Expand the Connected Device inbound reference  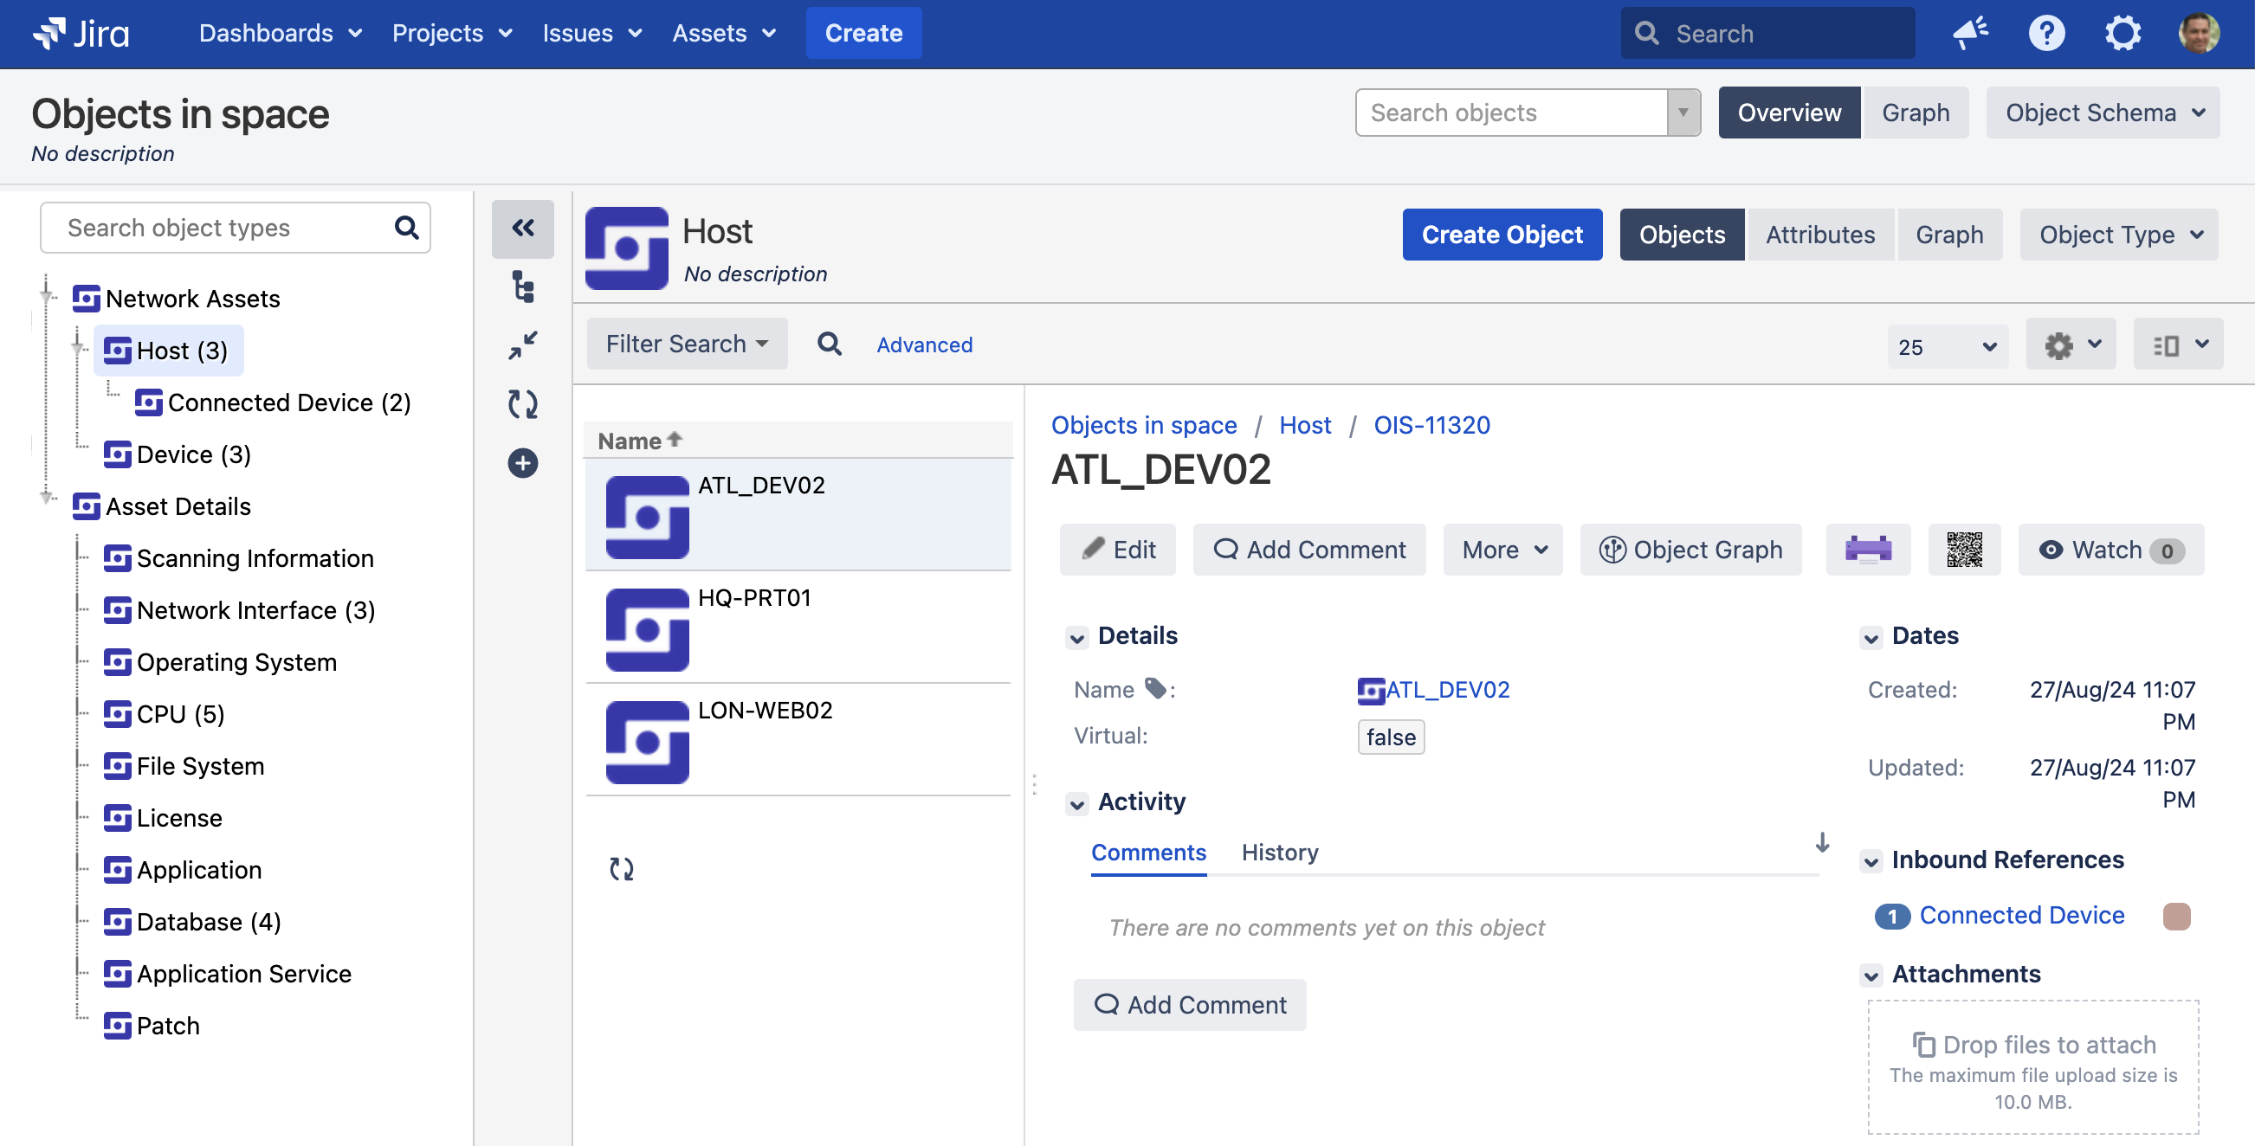(x=2021, y=913)
